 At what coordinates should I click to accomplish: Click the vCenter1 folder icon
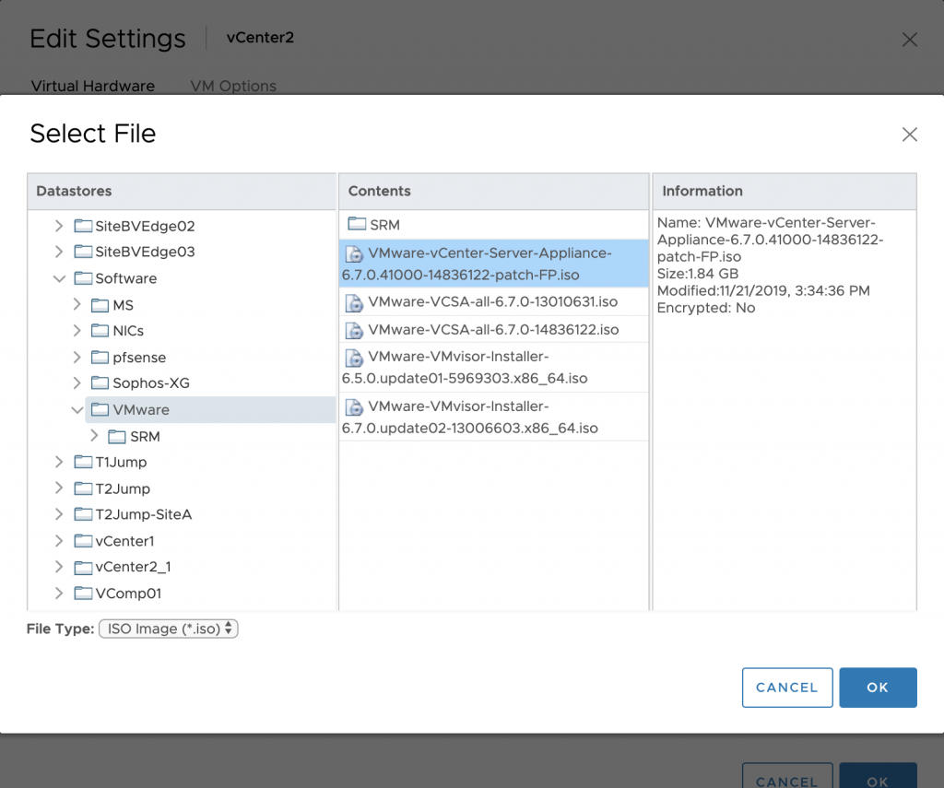(x=83, y=541)
